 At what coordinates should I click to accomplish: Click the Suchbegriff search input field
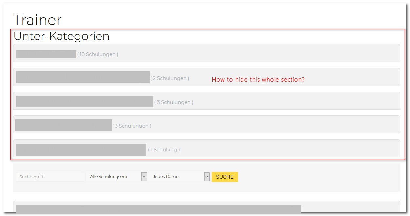coord(50,177)
